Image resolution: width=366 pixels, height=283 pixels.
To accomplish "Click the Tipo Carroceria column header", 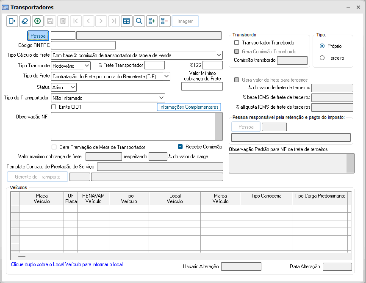I will pos(266,199).
